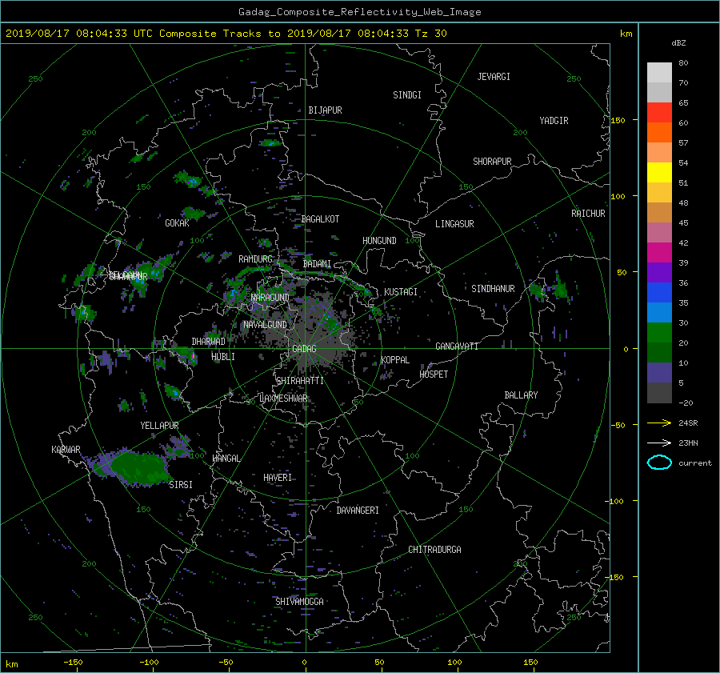The image size is (720, 673).
Task: Click the HANGAL city label
Action: click(226, 459)
